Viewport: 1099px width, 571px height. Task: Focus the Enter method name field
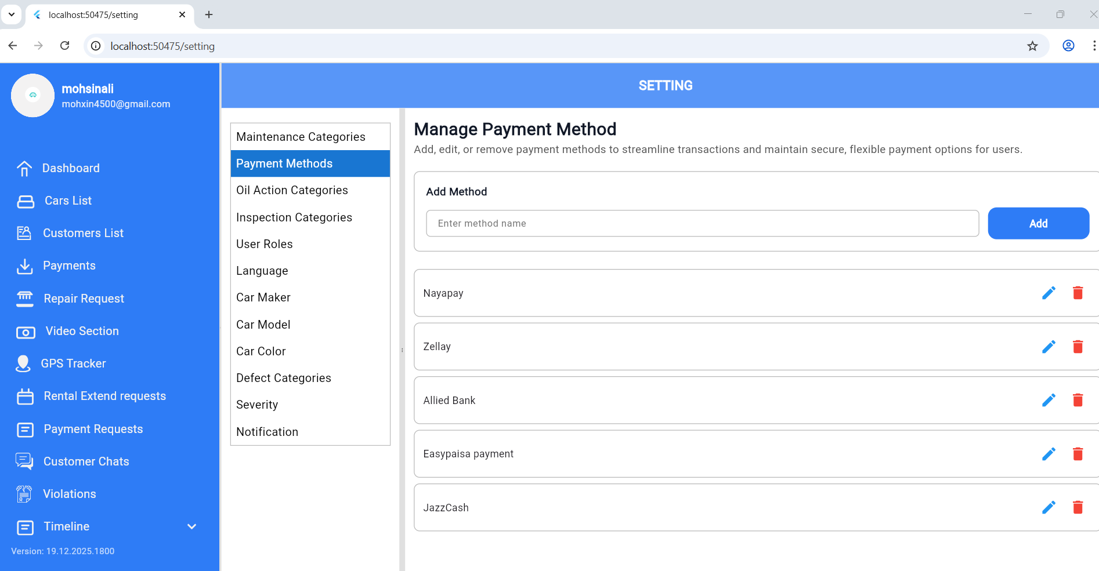click(x=702, y=223)
